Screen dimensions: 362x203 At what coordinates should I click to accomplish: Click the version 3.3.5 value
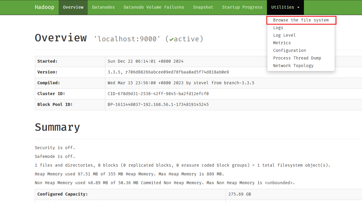[x=168, y=72]
